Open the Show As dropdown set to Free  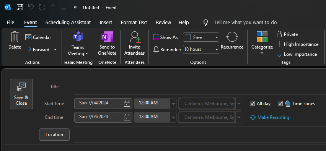pos(201,37)
